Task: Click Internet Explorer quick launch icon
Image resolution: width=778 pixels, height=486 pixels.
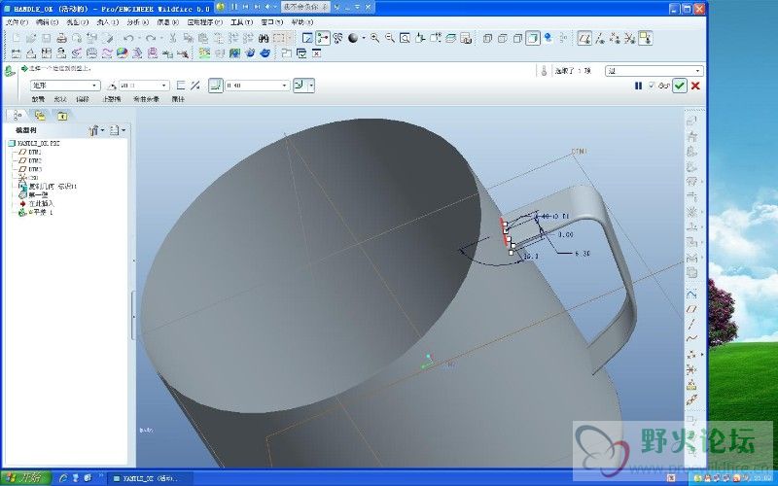Action: click(63, 478)
